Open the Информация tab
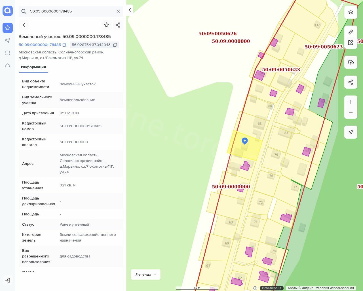Image resolution: width=363 pixels, height=291 pixels. coord(33,67)
